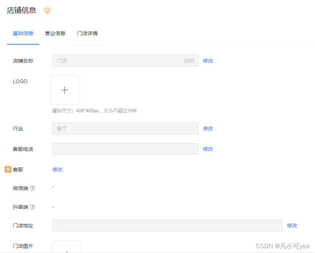This screenshot has width=315, height=253.
Task: Click the 抖音端 label
Action: coord(20,207)
